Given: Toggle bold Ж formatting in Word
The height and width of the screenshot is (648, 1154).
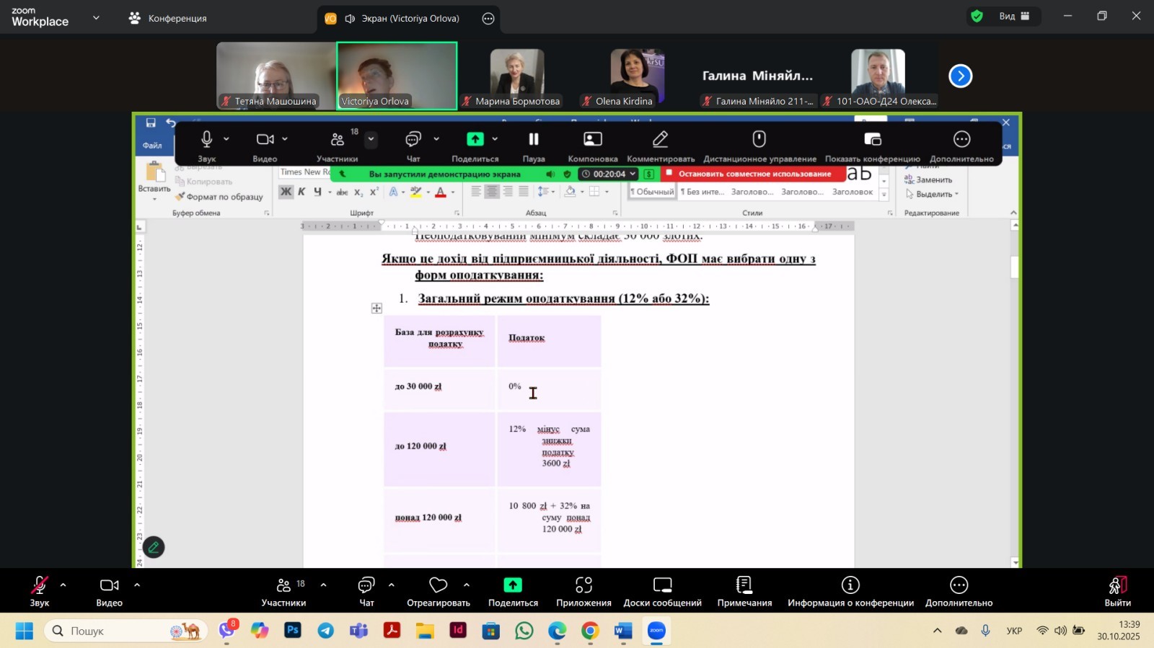Looking at the screenshot, I should coord(286,192).
